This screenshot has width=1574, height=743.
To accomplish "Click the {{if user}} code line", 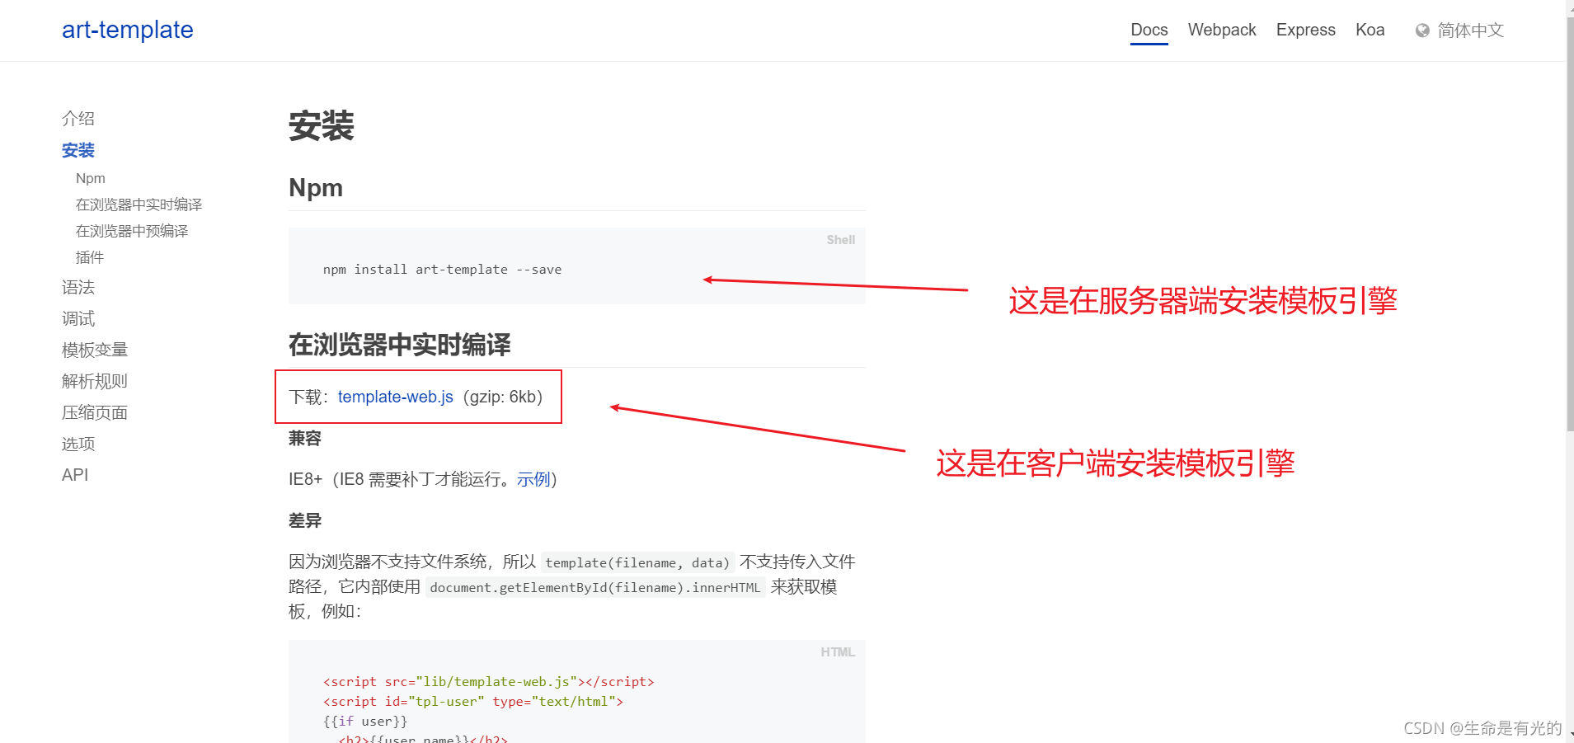I will point(365,722).
